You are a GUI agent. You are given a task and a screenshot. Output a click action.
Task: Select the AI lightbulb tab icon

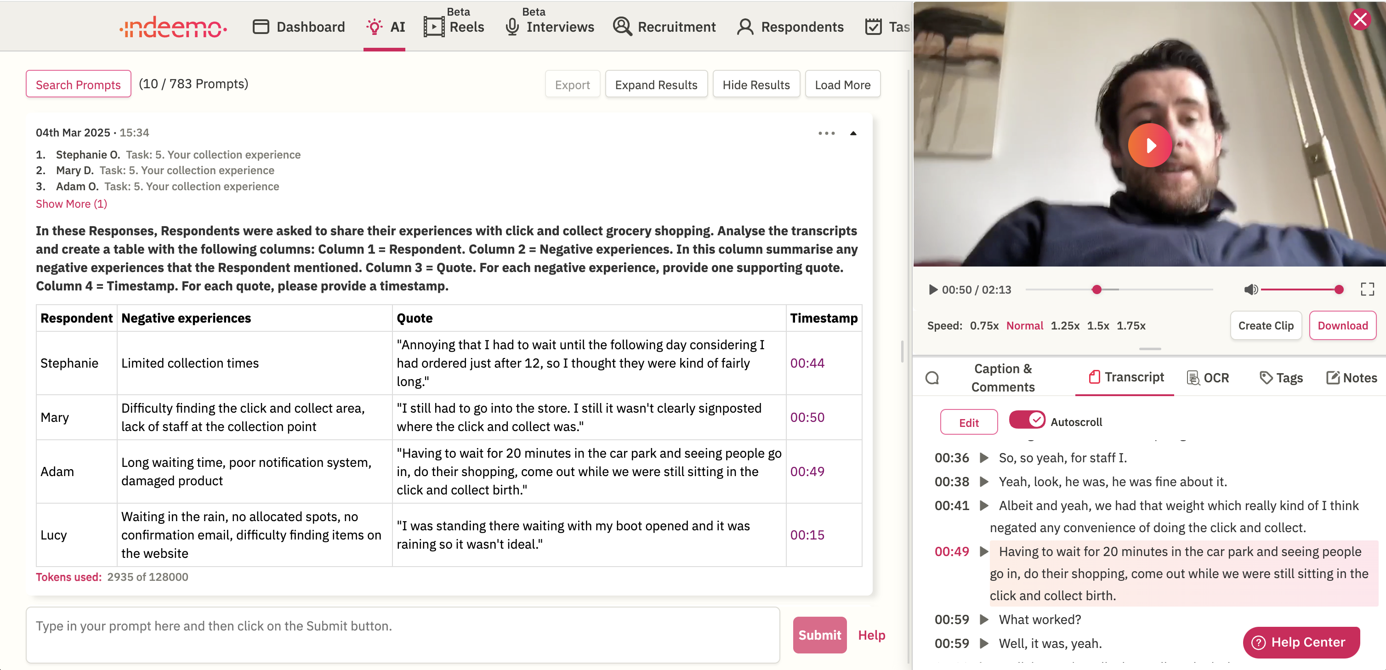[x=374, y=26]
